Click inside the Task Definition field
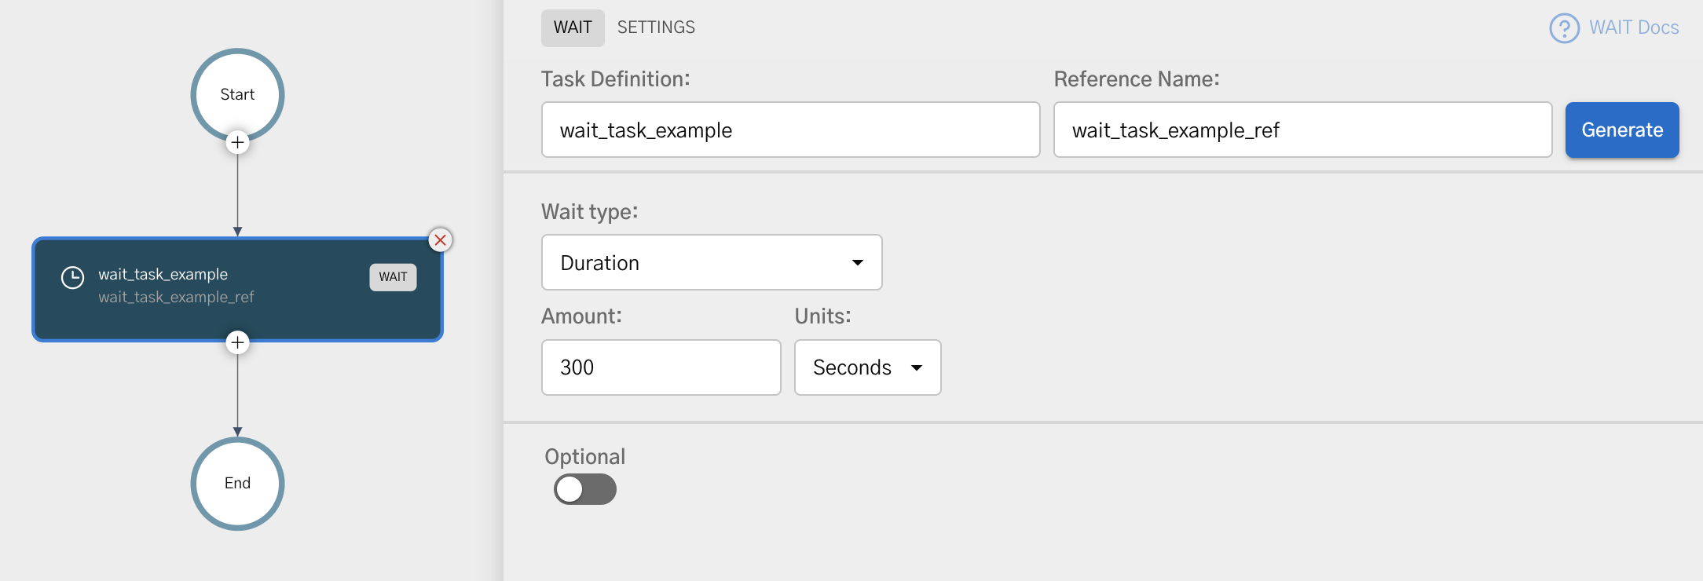1703x581 pixels. point(790,130)
